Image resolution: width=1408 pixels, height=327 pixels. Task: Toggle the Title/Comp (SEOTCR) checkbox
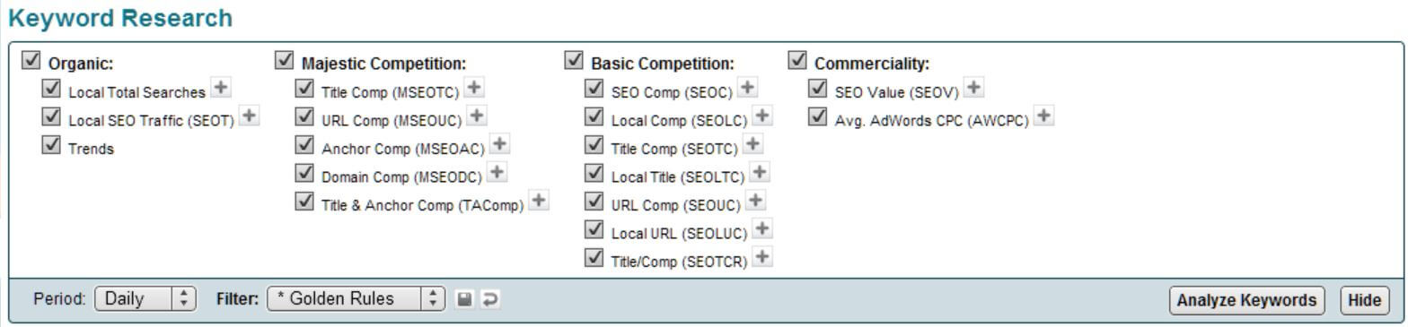click(x=594, y=257)
